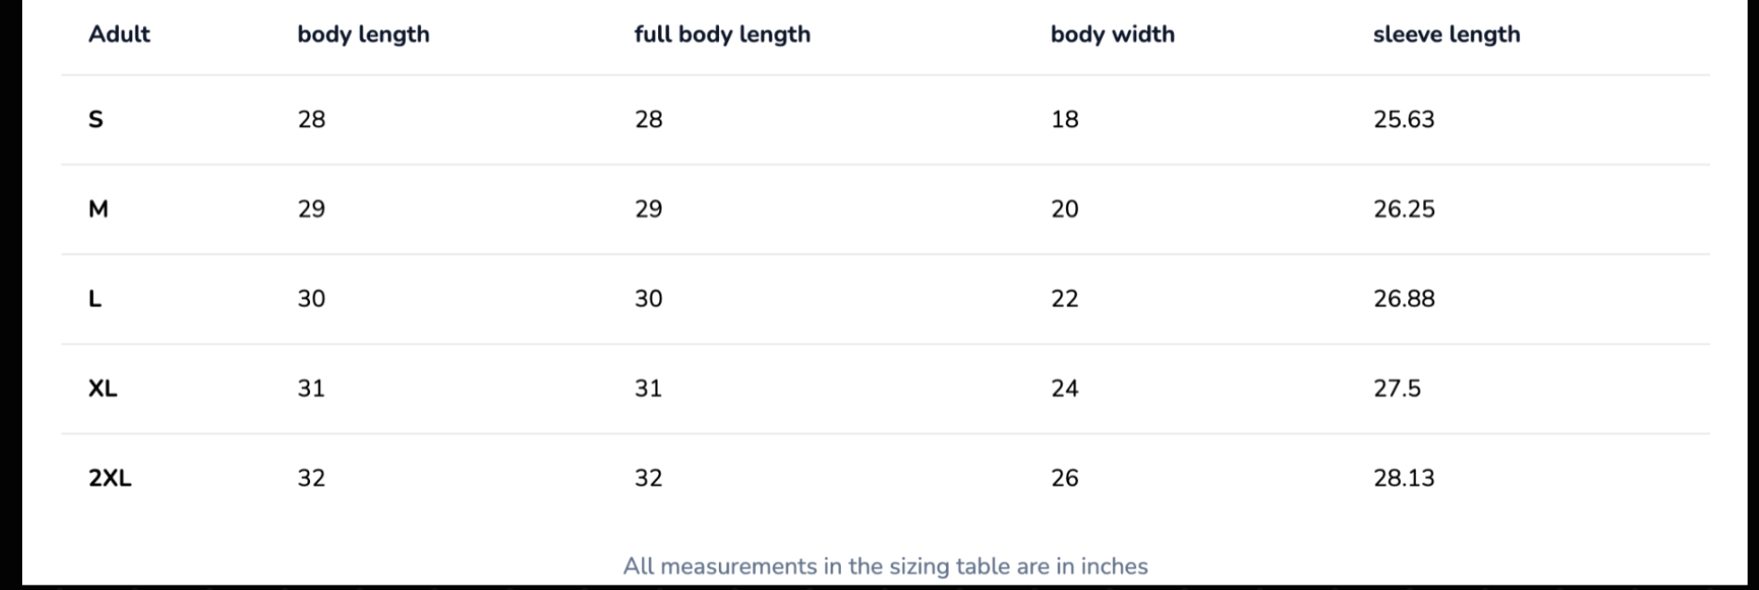Click the 2XL body width value 26
The width and height of the screenshot is (1759, 590).
click(x=1064, y=478)
